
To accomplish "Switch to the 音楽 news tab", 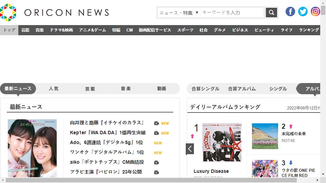I will pos(126,88).
